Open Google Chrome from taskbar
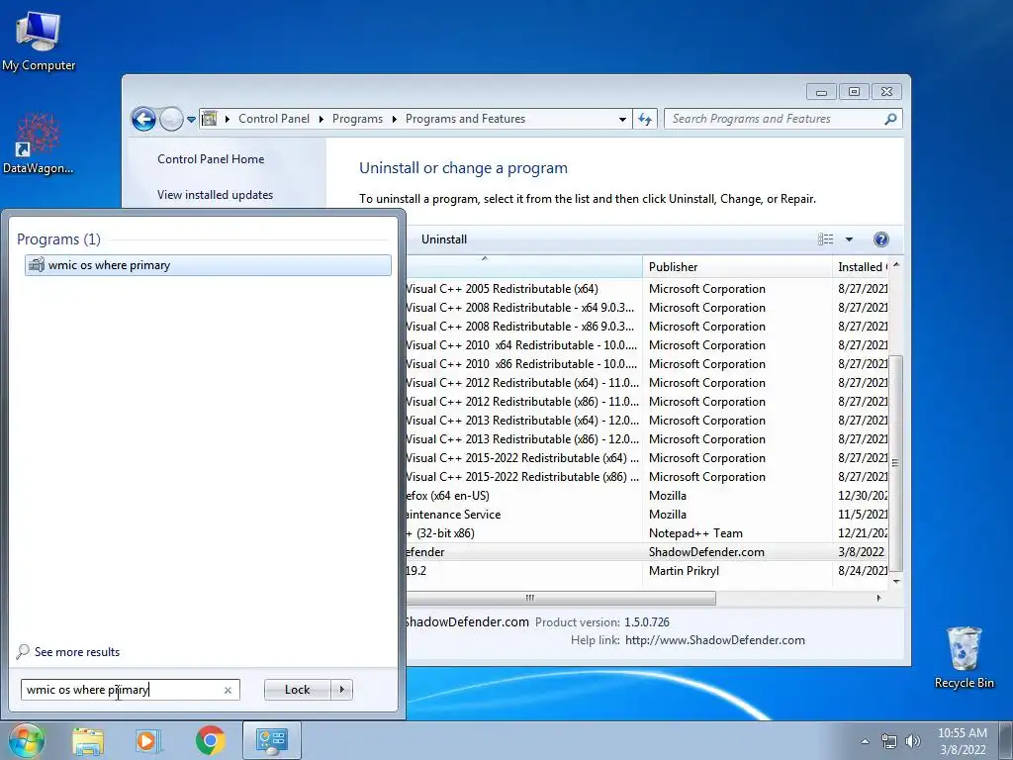This screenshot has height=760, width=1013. (210, 740)
